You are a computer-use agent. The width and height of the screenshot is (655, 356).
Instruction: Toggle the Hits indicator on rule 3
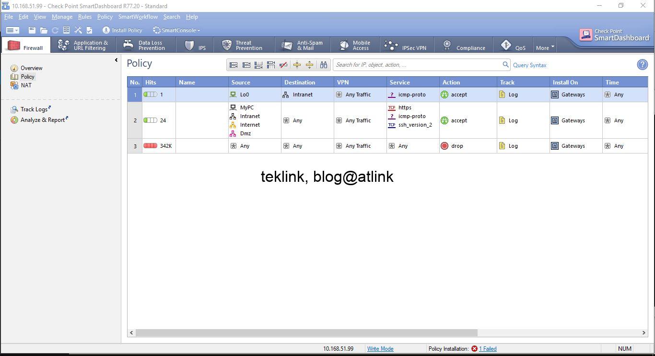coord(151,145)
